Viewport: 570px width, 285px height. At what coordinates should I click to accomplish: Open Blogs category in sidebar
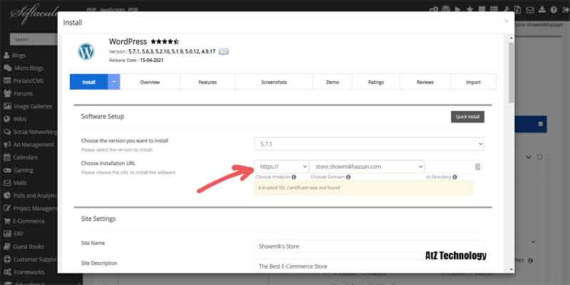click(20, 56)
